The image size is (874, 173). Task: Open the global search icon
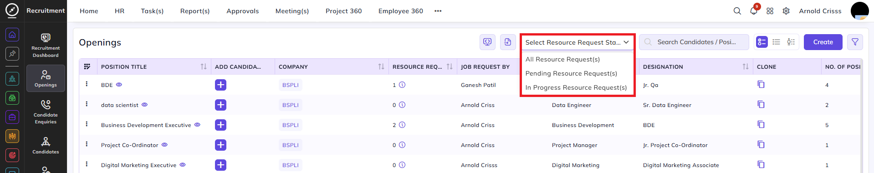pos(737,11)
